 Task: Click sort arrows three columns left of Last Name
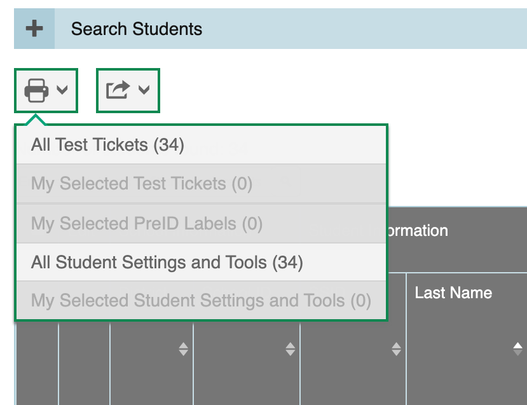click(x=183, y=348)
